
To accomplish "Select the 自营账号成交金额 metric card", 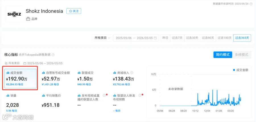I will click(56, 79).
